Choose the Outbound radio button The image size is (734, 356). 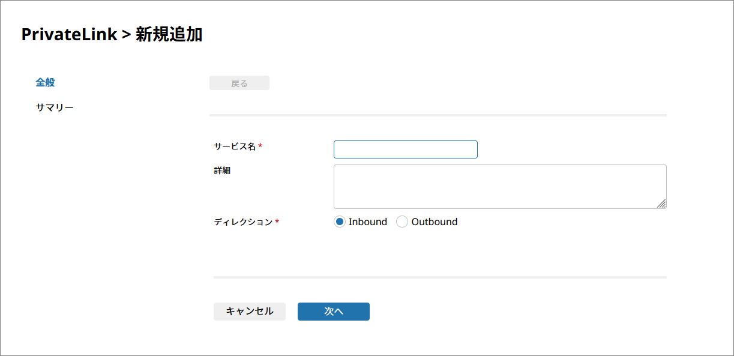402,222
